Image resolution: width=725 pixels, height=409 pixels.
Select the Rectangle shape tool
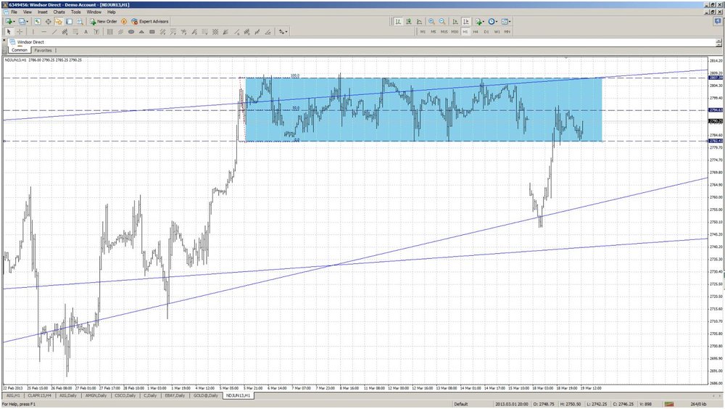coord(152,32)
